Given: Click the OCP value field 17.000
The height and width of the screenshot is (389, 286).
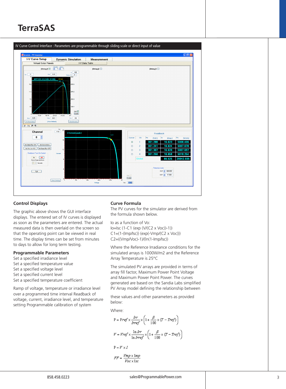Looking at the screenshot, I should point(169,175).
